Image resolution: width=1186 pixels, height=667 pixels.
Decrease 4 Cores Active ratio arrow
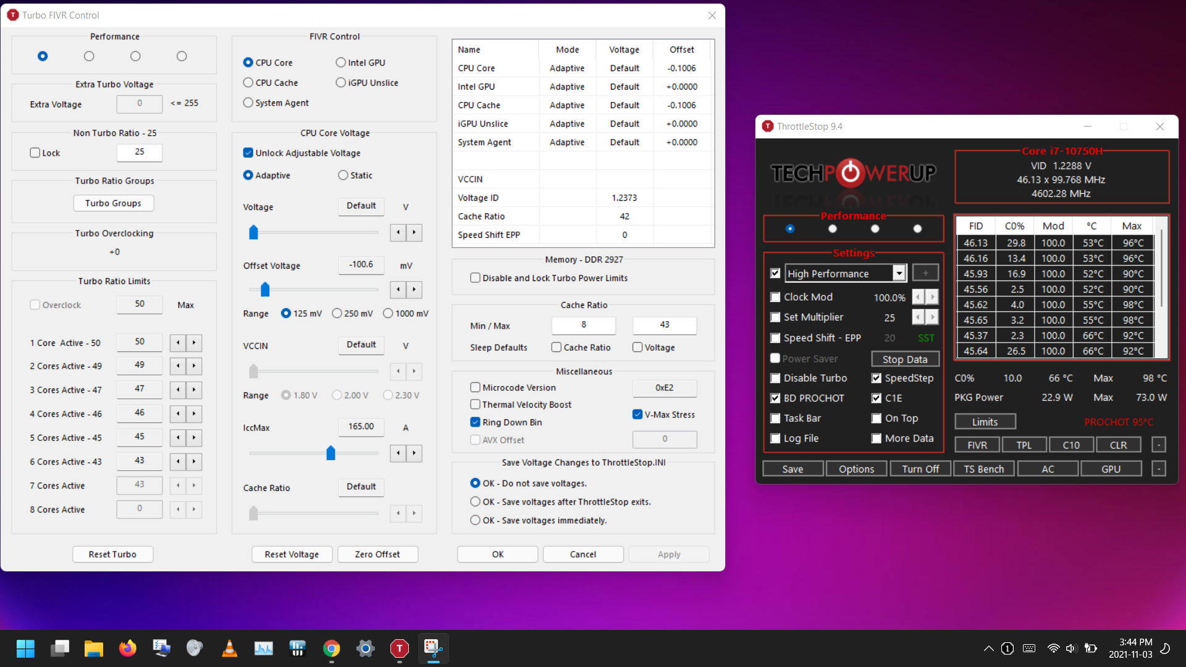coord(178,414)
